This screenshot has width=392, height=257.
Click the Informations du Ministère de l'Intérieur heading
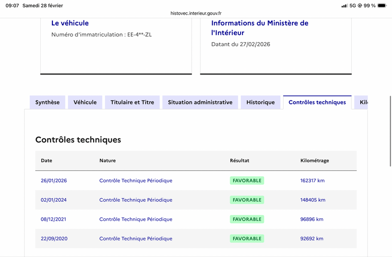(x=260, y=28)
